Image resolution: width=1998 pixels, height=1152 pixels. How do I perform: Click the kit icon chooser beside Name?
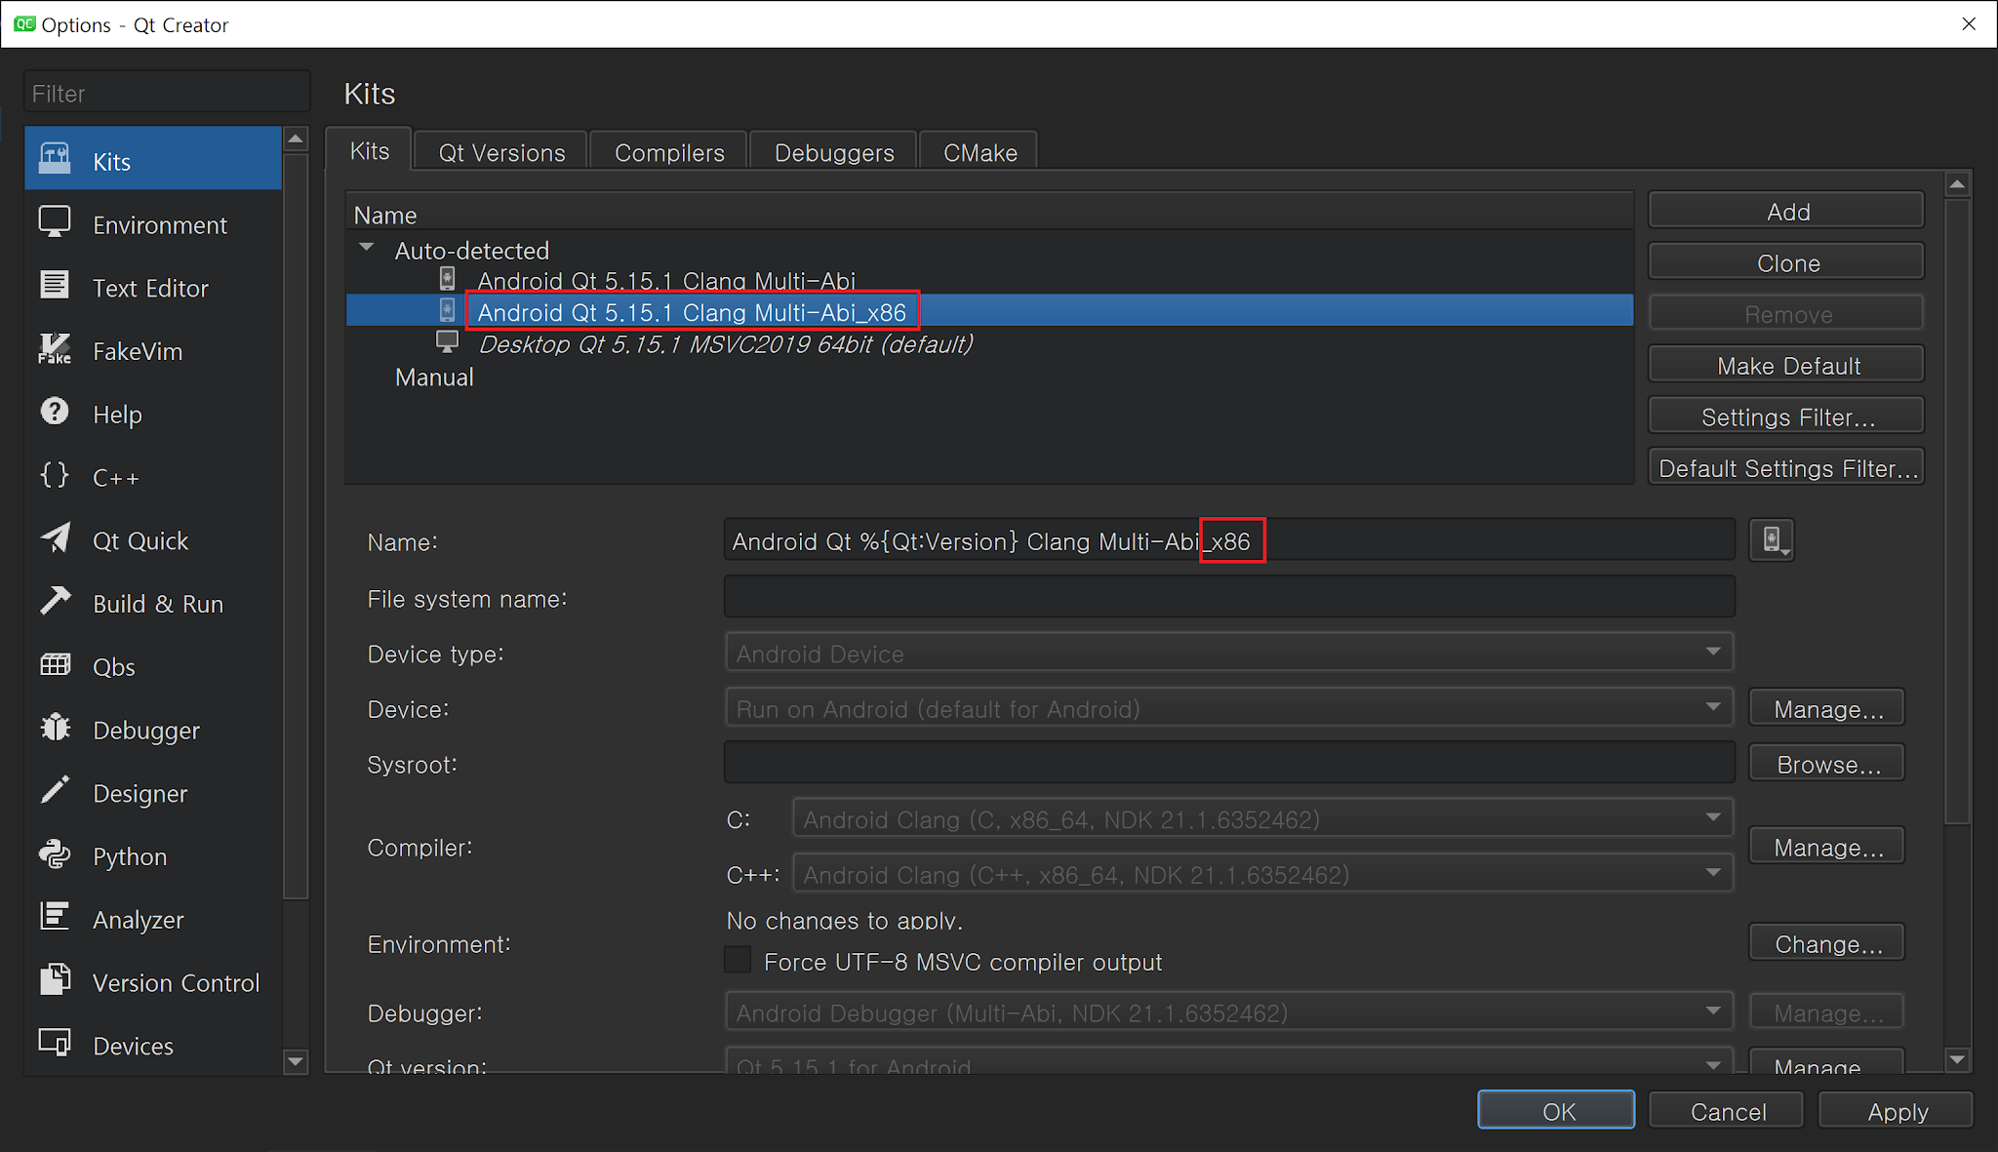coord(1771,540)
